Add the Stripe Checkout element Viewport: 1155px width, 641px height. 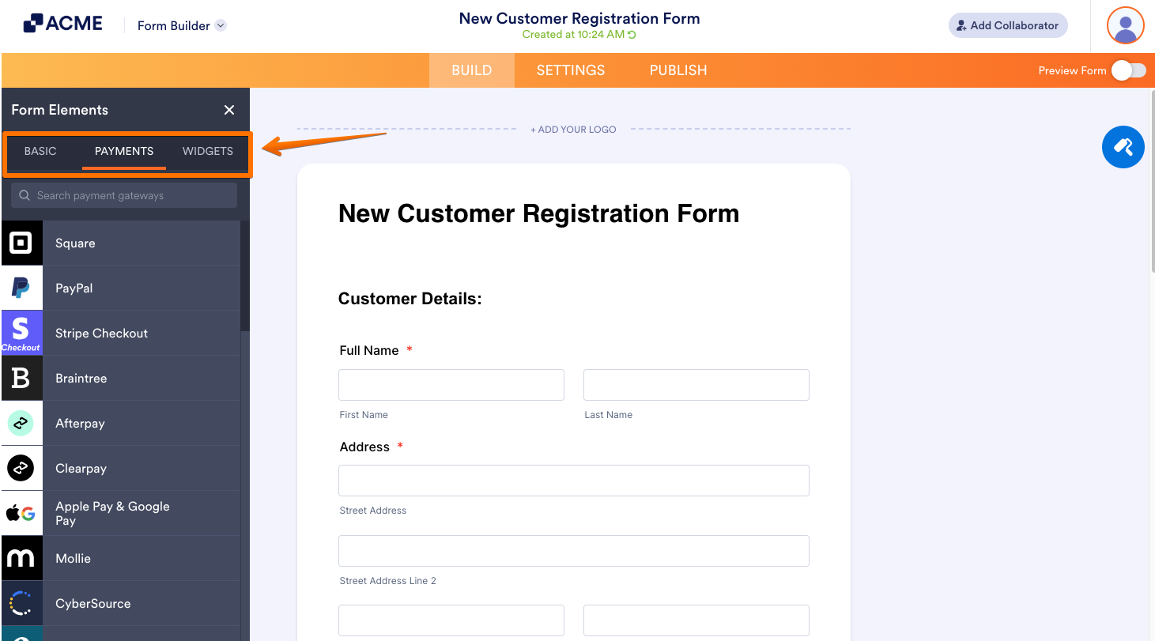click(x=21, y=333)
